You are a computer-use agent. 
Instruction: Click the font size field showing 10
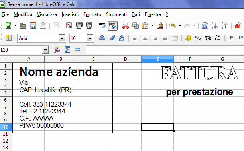[78, 38]
